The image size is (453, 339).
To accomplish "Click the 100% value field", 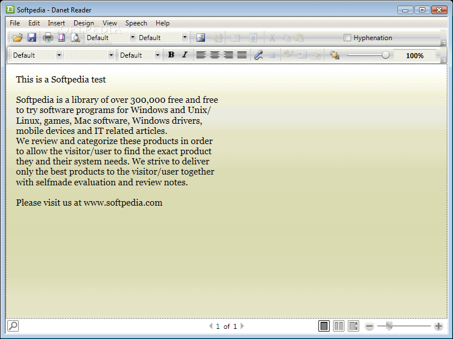I will coord(415,55).
